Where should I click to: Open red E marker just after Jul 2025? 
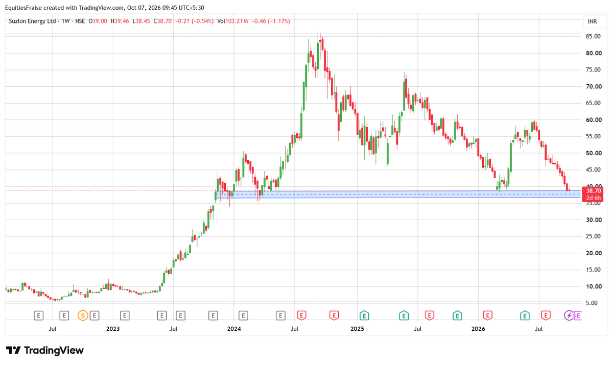coord(429,315)
